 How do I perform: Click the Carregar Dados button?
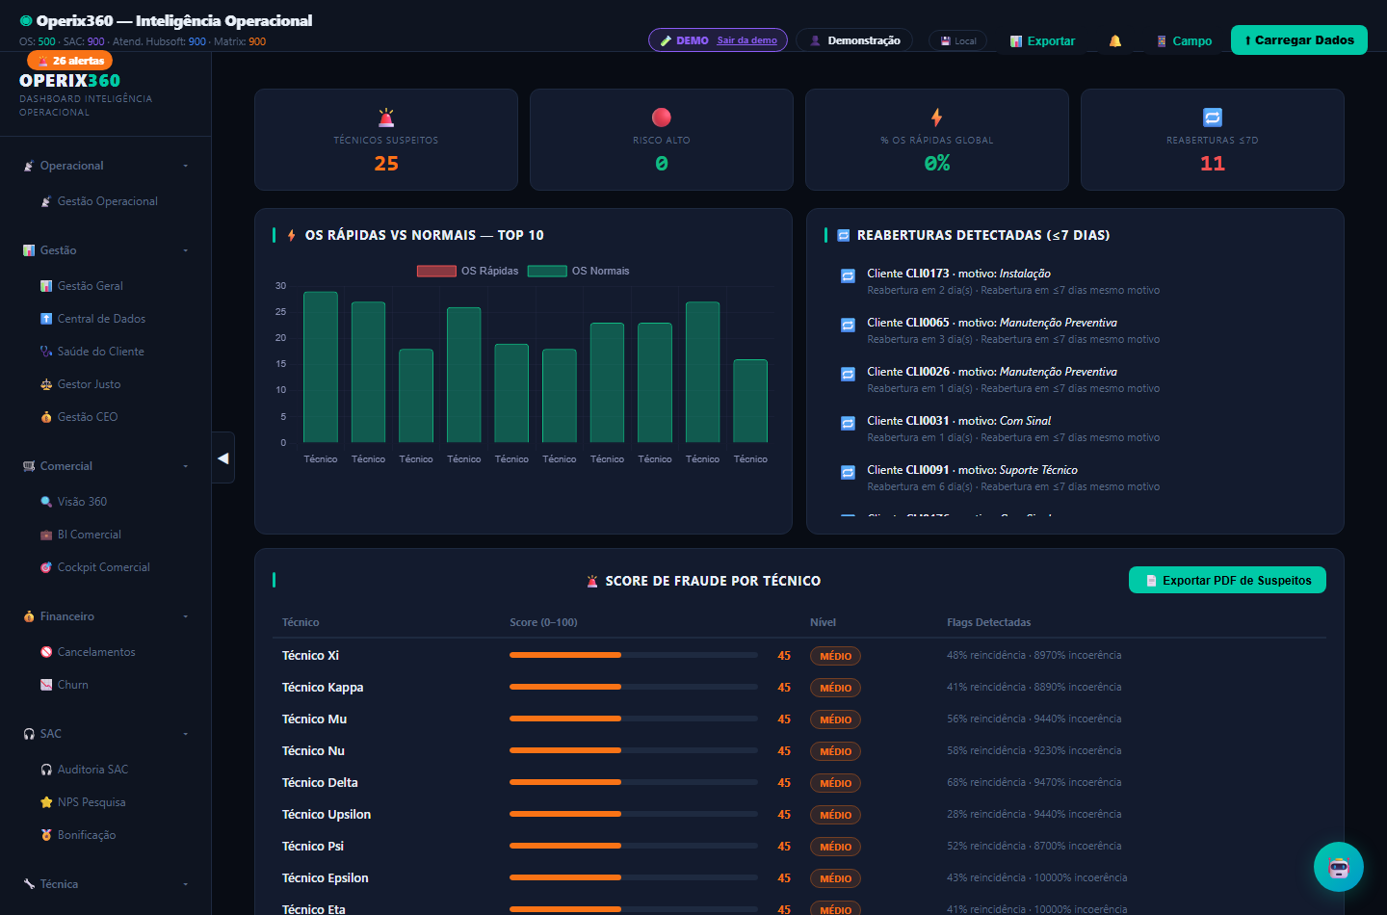(x=1299, y=39)
